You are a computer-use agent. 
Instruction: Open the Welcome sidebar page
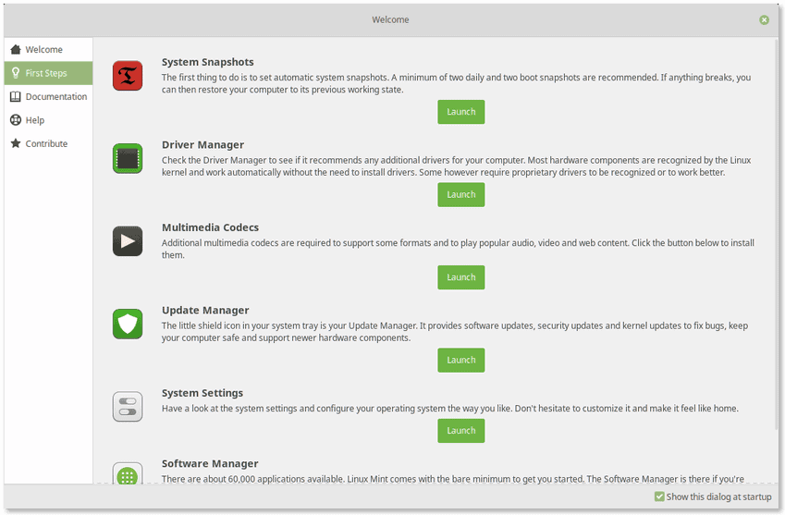tap(49, 49)
